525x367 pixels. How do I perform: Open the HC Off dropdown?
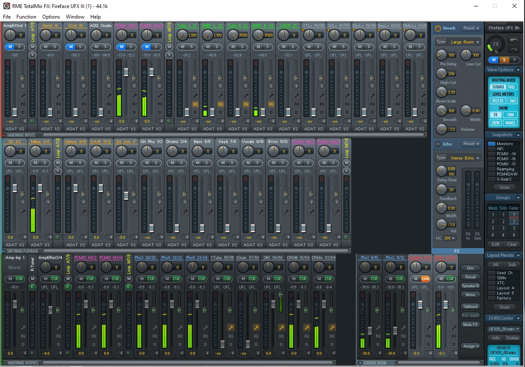coord(450,238)
